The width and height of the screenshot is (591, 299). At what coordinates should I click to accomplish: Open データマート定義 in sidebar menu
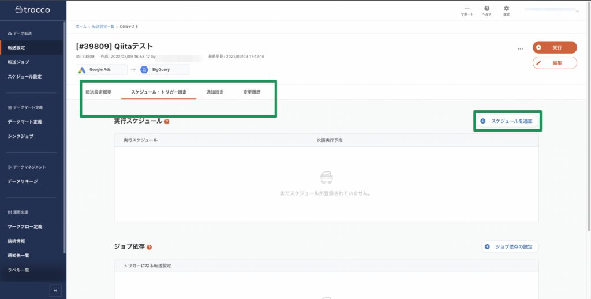(24, 122)
